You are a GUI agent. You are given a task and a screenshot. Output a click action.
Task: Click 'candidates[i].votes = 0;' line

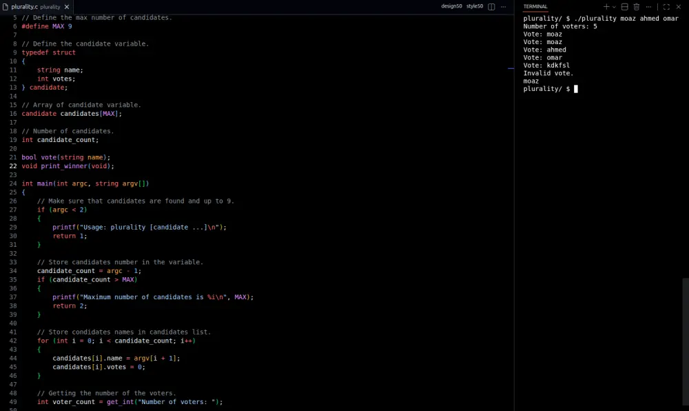(x=99, y=367)
